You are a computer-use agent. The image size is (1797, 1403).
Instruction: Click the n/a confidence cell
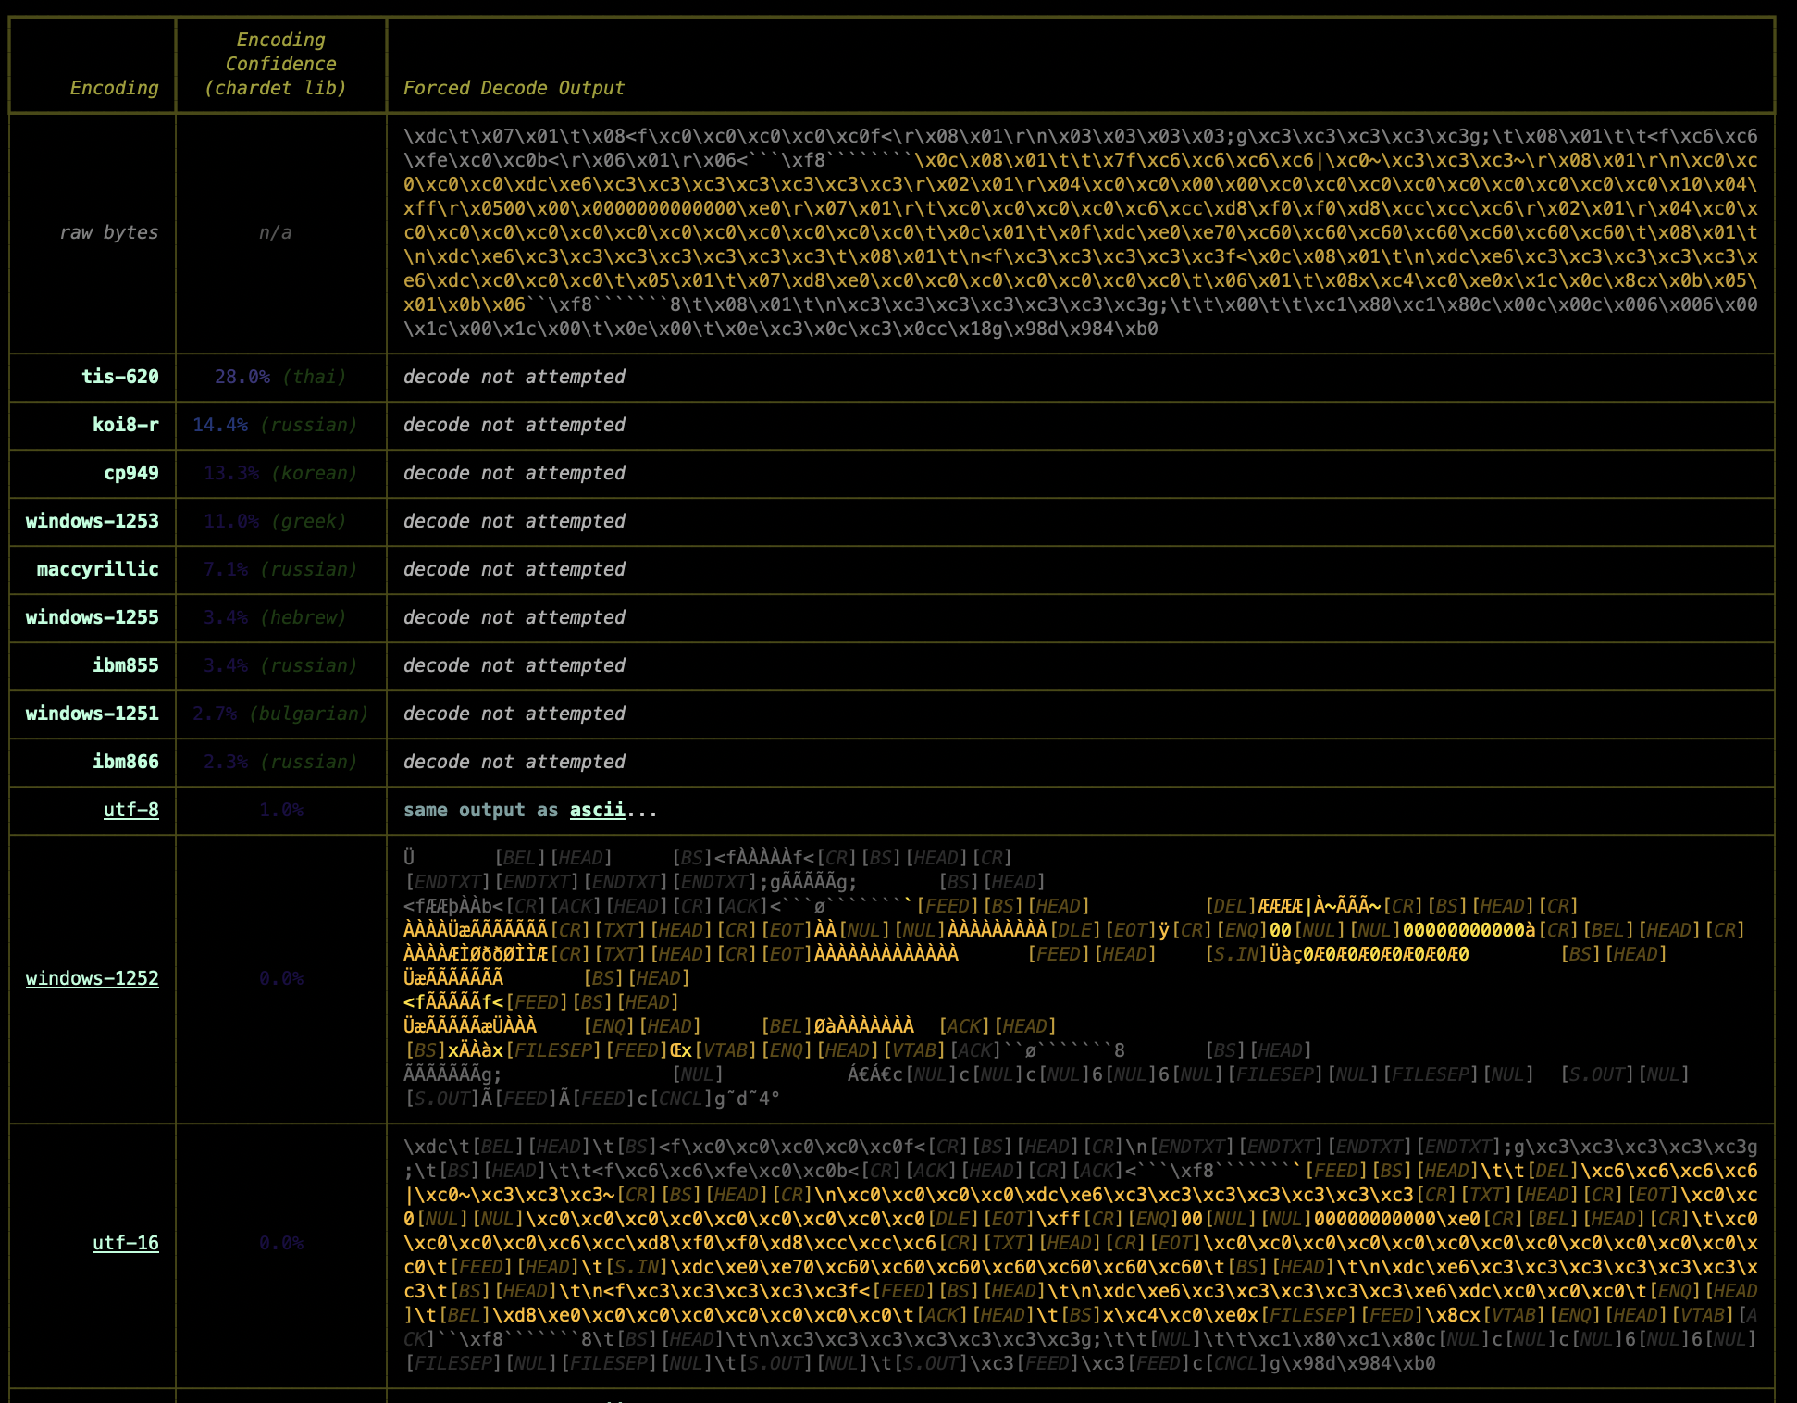click(275, 232)
